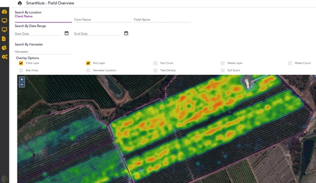Screen dimensions: 316x183
Task: Enable the Bee Hives overlay checkbox
Action: coord(21,70)
